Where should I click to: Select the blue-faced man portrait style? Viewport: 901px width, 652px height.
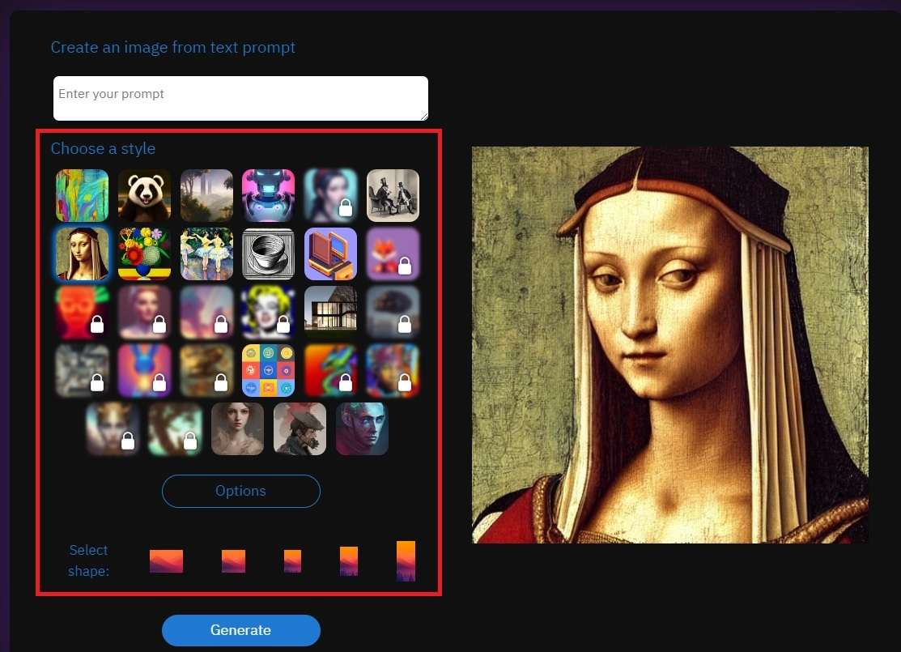362,429
